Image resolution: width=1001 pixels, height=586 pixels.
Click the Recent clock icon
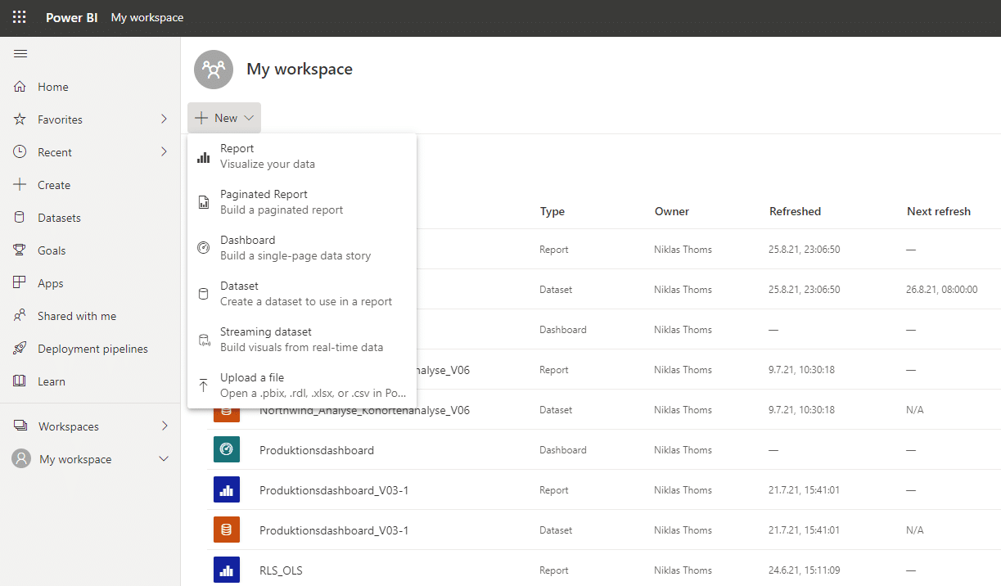pos(20,152)
